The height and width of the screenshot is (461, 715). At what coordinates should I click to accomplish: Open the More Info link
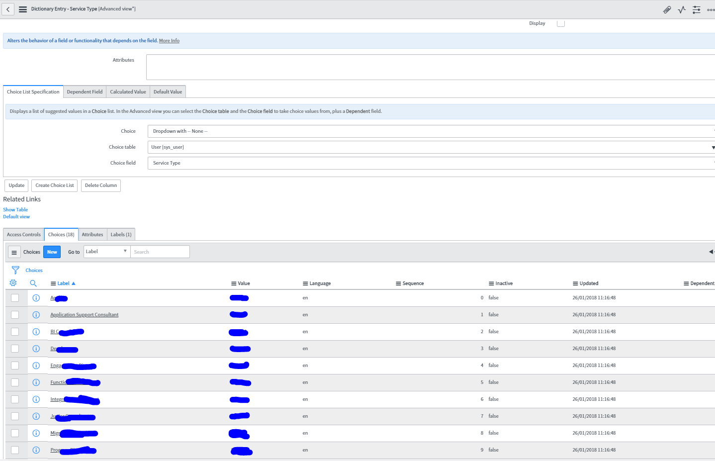pos(169,41)
